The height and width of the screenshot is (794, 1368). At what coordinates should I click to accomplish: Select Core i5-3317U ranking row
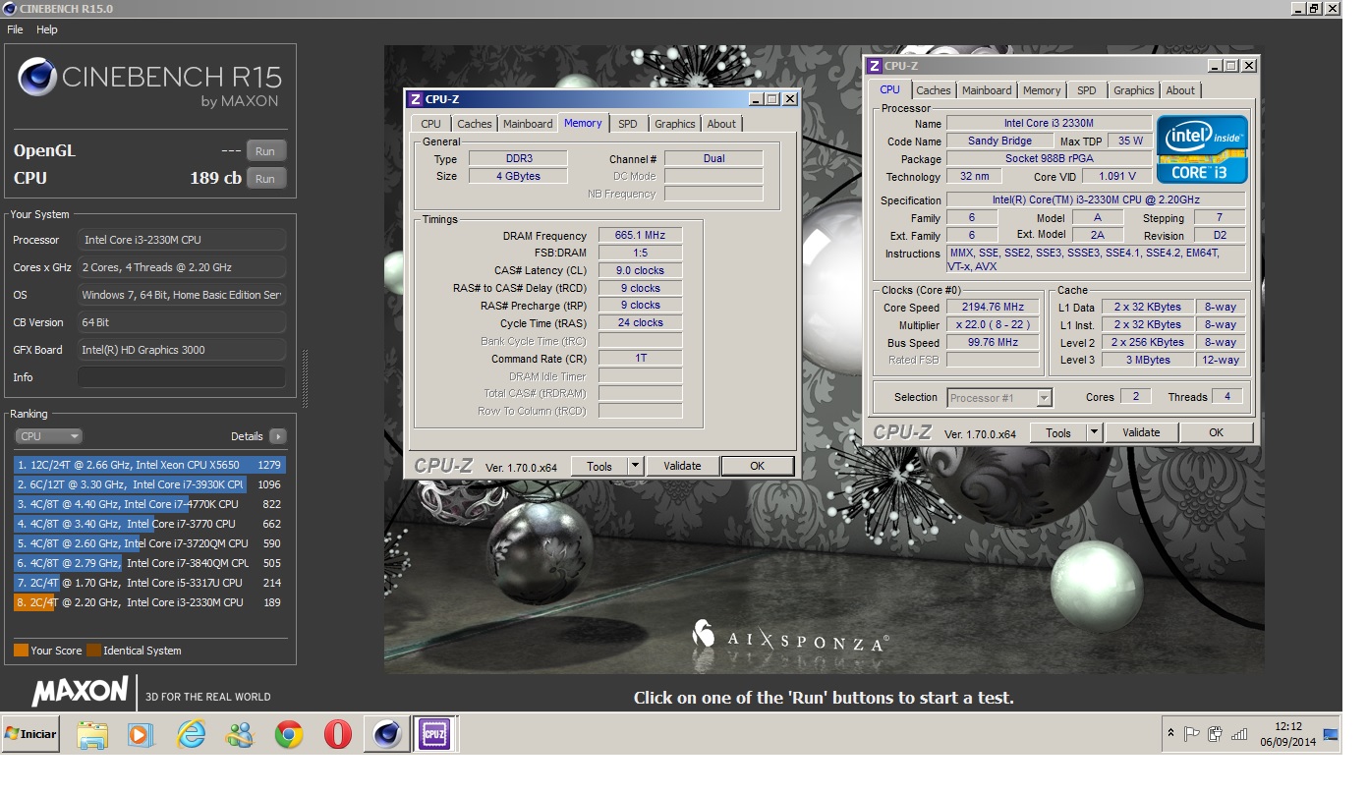(149, 583)
